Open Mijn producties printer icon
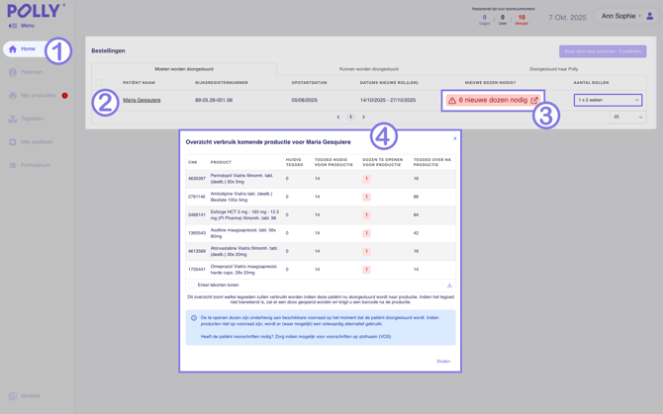 (x=13, y=96)
